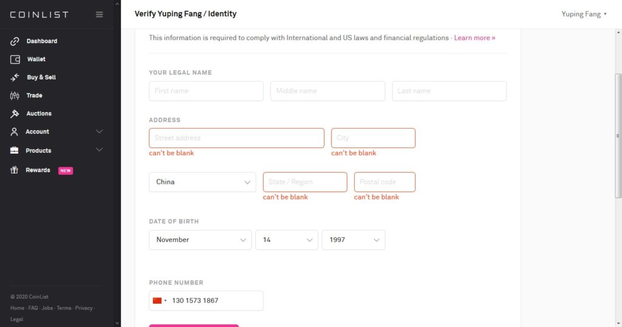Click the Learn more link

474,38
